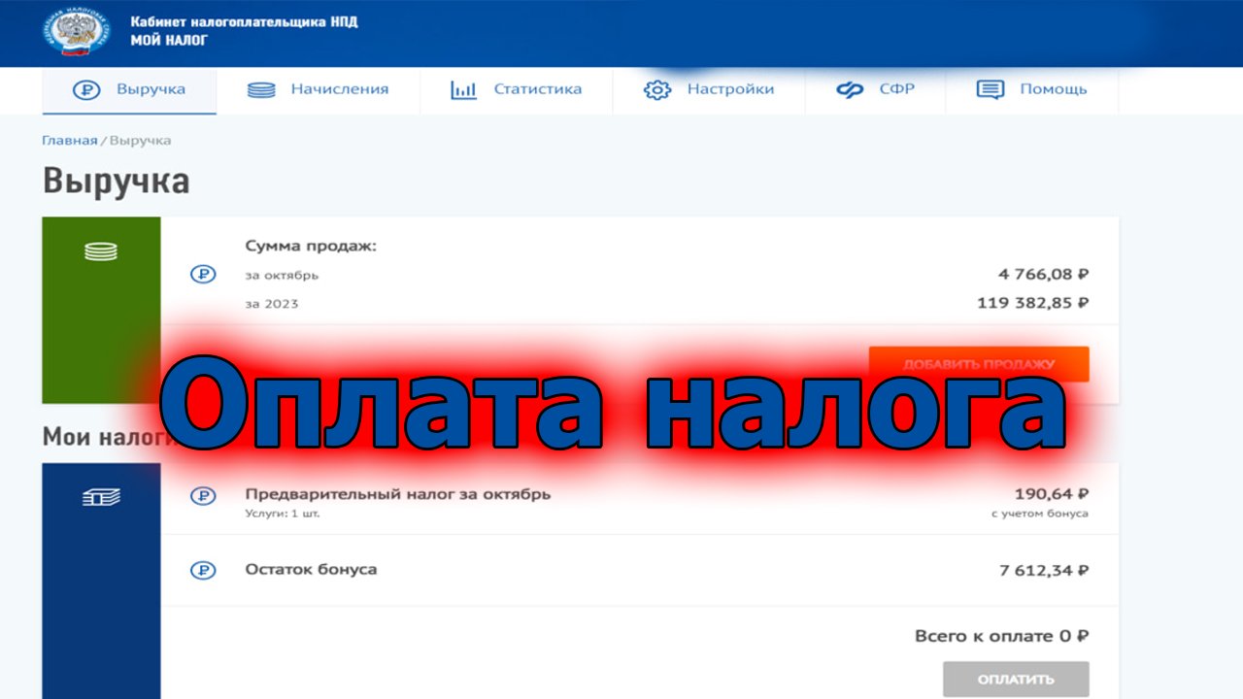Open the Помощь tab

pos(1031,90)
